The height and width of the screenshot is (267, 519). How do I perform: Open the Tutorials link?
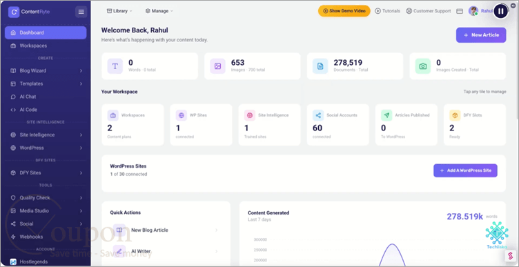387,11
